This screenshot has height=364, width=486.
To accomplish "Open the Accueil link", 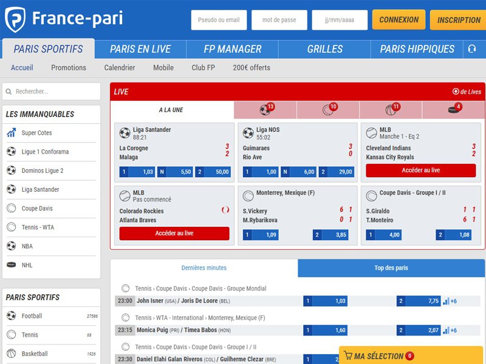I will tap(22, 67).
